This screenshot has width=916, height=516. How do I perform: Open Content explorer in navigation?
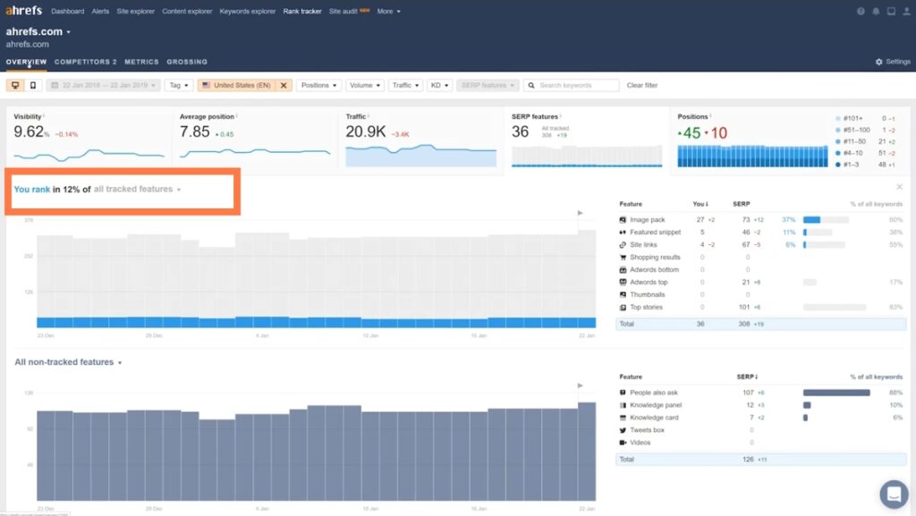187,11
